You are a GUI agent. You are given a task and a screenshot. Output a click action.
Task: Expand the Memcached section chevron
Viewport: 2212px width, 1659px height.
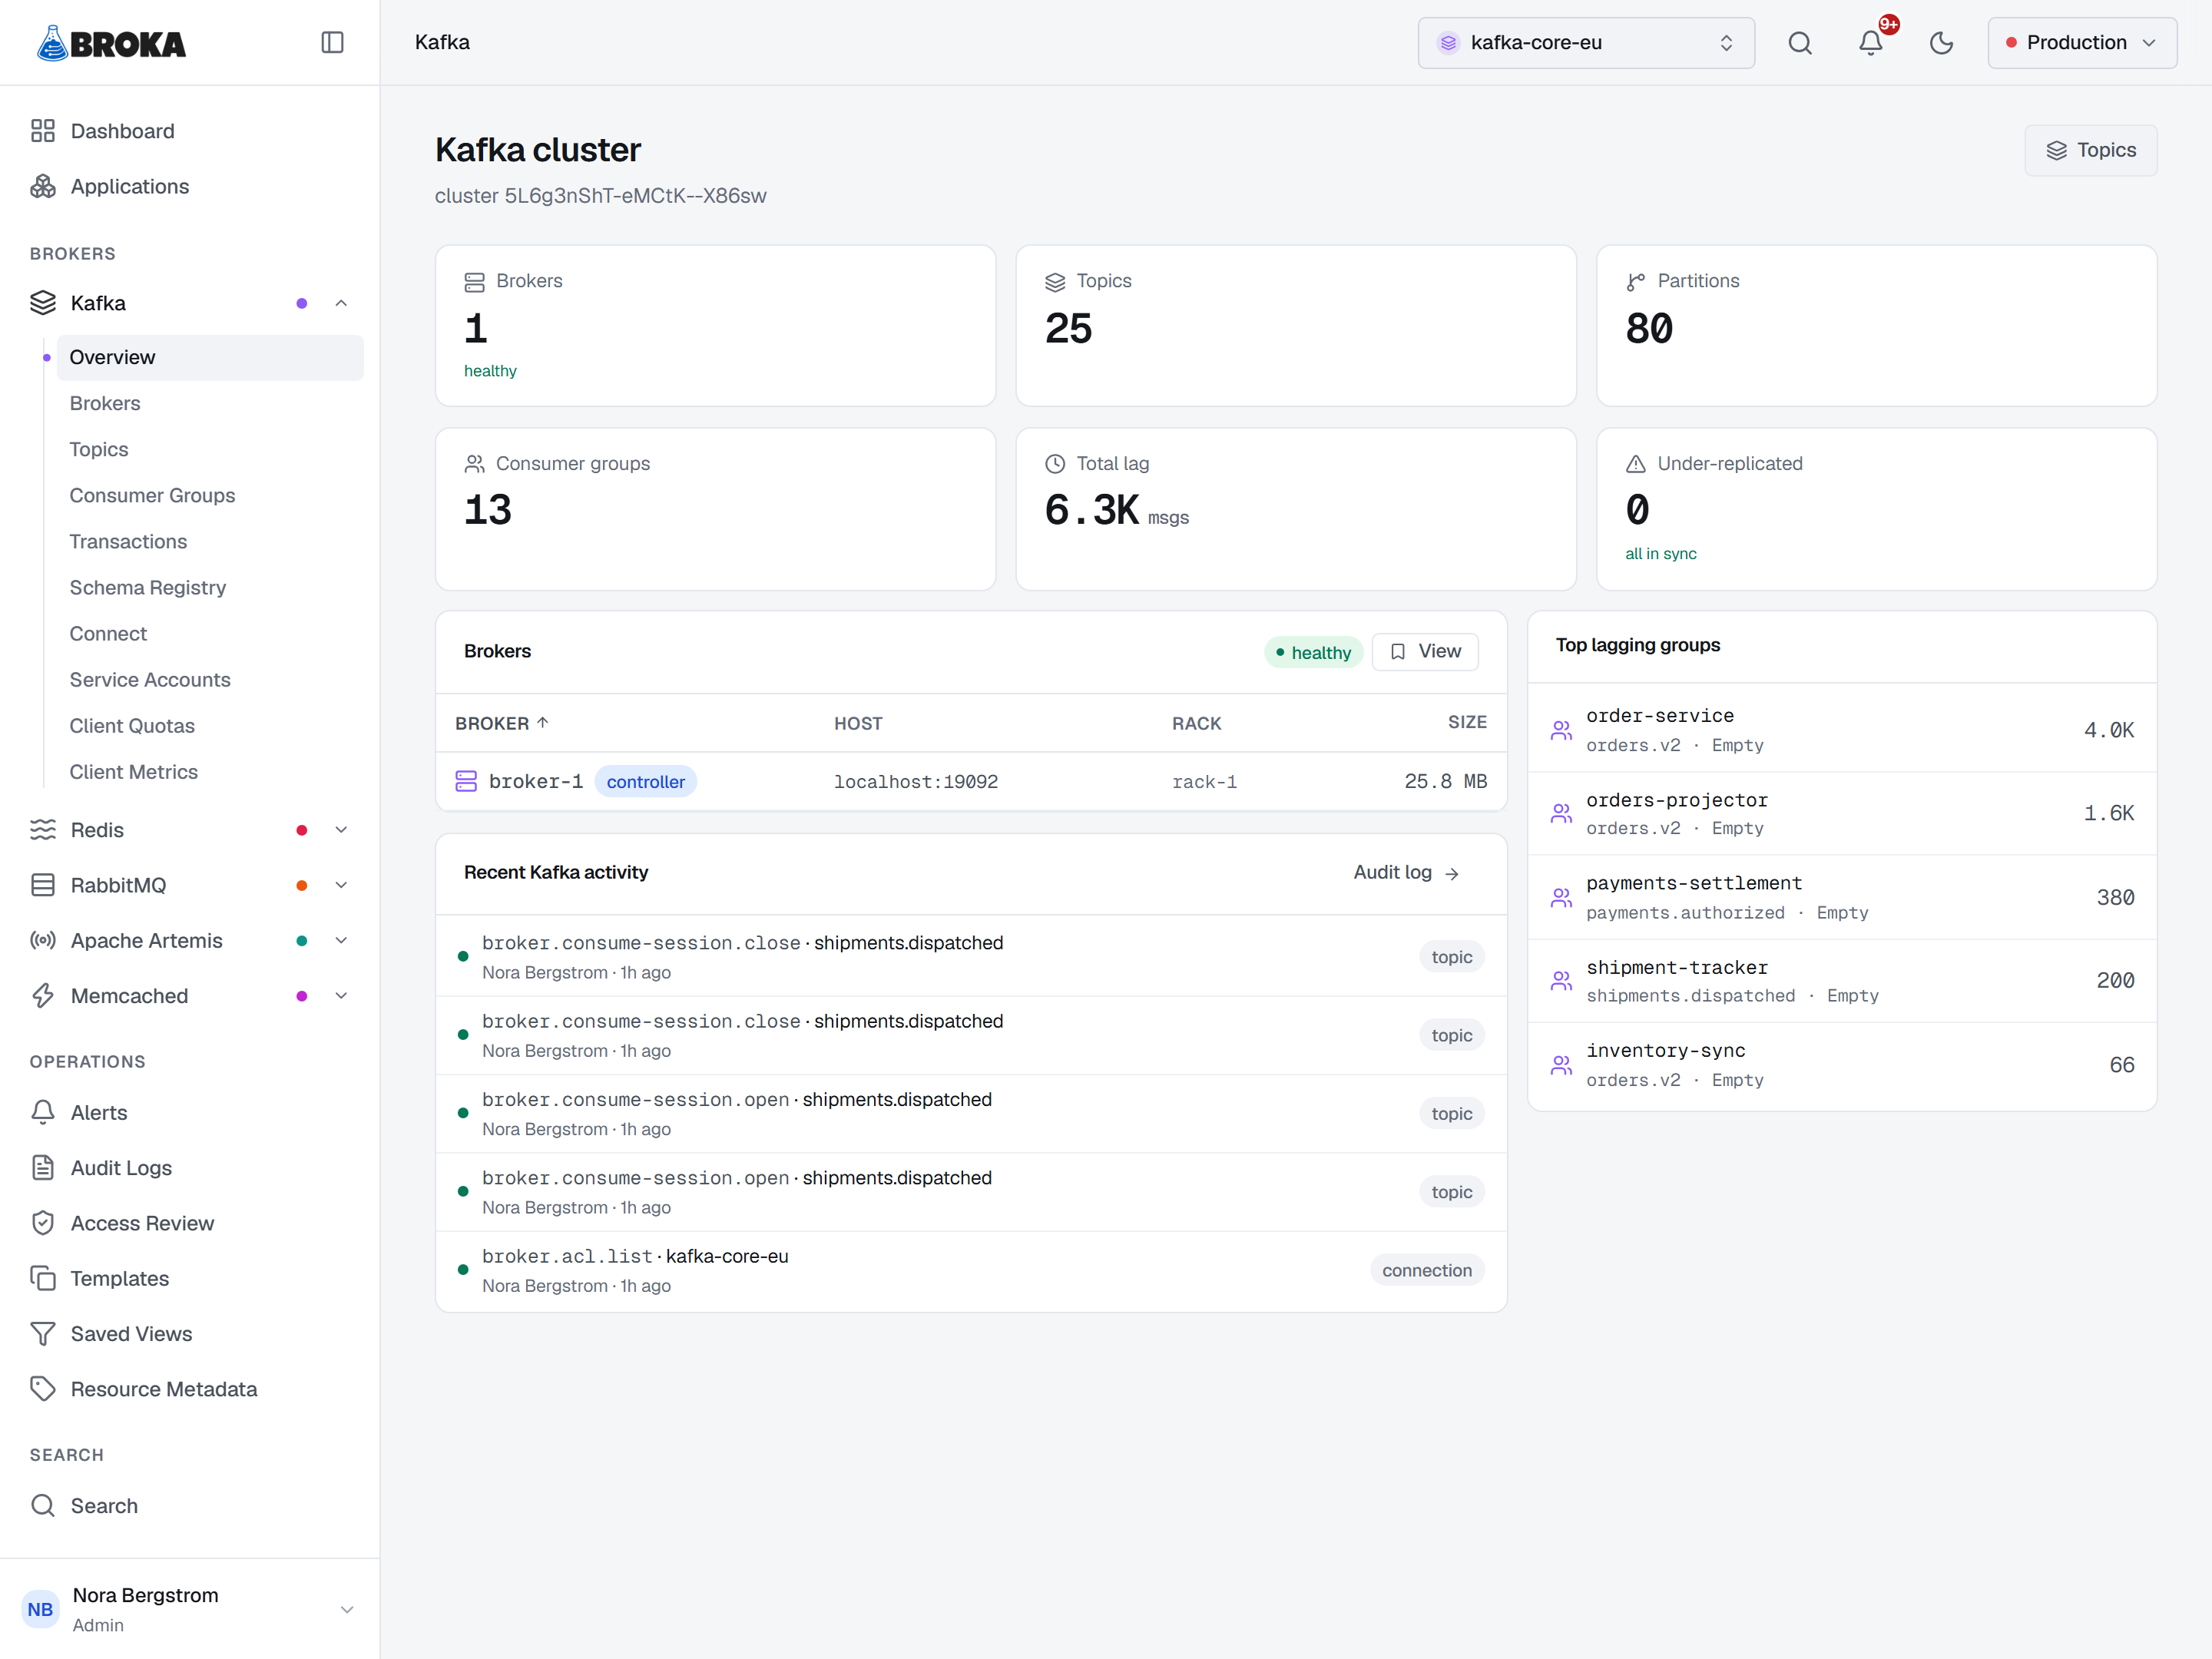pyautogui.click(x=341, y=996)
